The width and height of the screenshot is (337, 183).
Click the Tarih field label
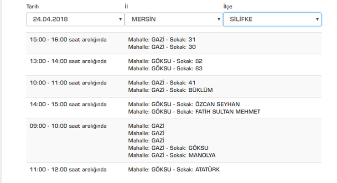click(x=33, y=6)
